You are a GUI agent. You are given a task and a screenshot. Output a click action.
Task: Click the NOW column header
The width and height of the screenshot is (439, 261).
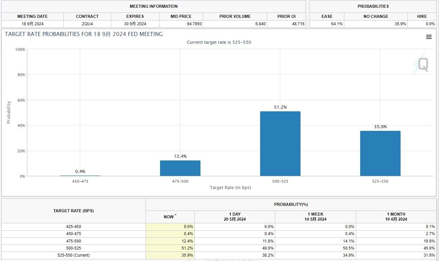170,217
